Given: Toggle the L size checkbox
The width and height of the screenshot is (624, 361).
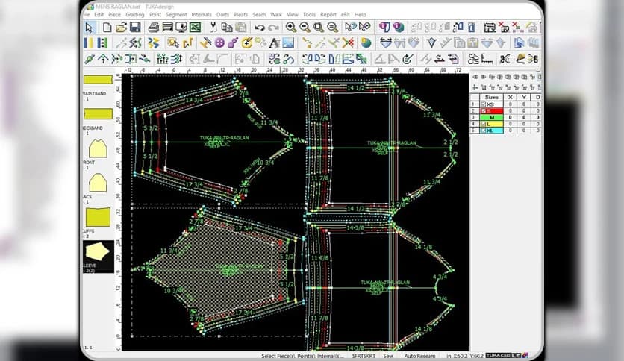Looking at the screenshot, I should pos(482,124).
